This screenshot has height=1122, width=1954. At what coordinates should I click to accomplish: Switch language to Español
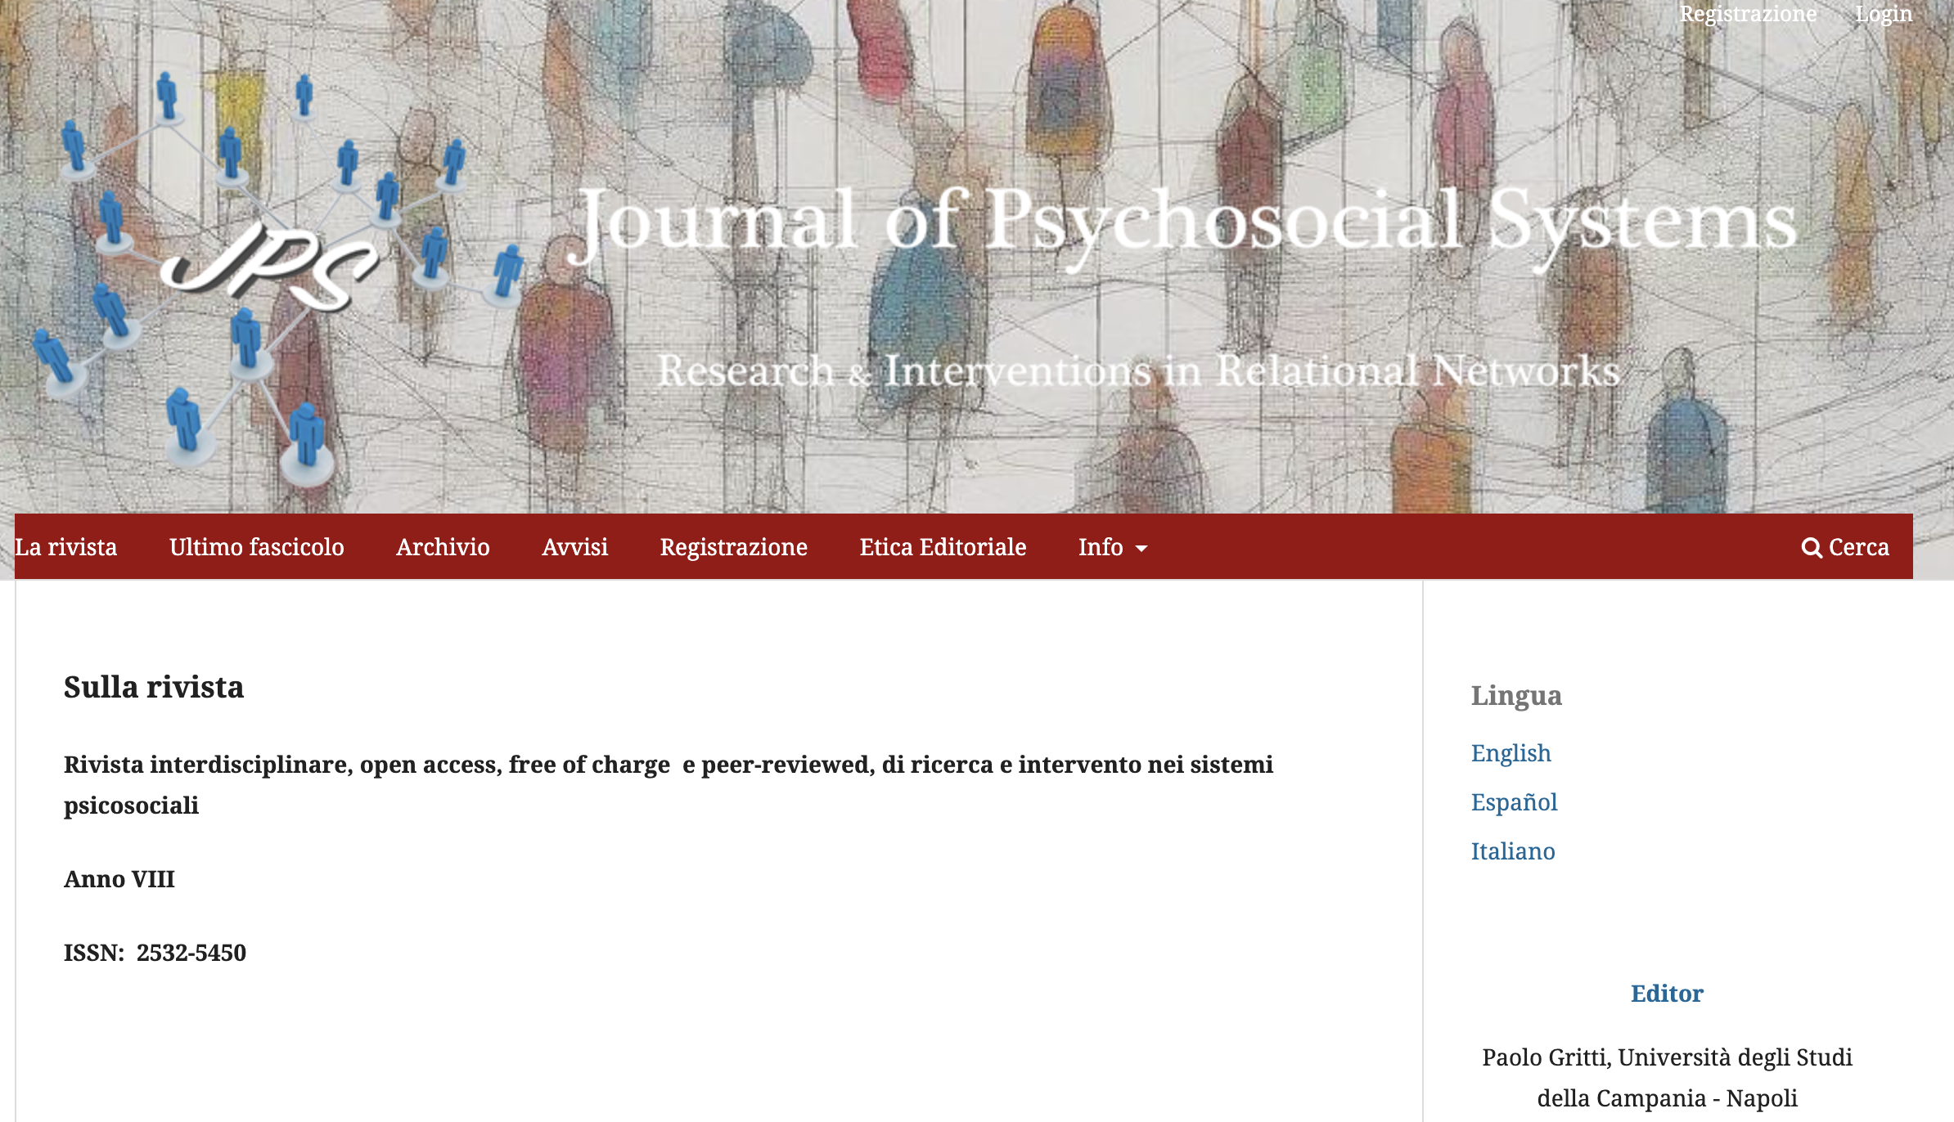(1514, 802)
